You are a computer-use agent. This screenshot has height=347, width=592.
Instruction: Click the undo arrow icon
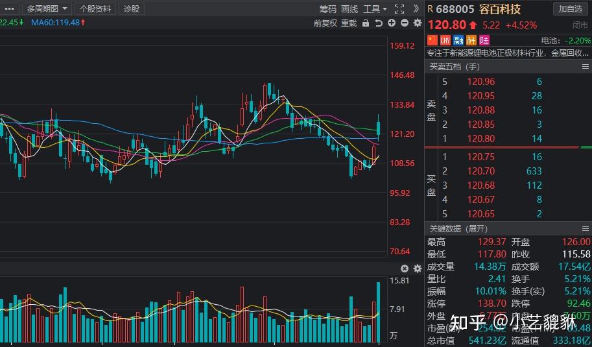[x=378, y=23]
